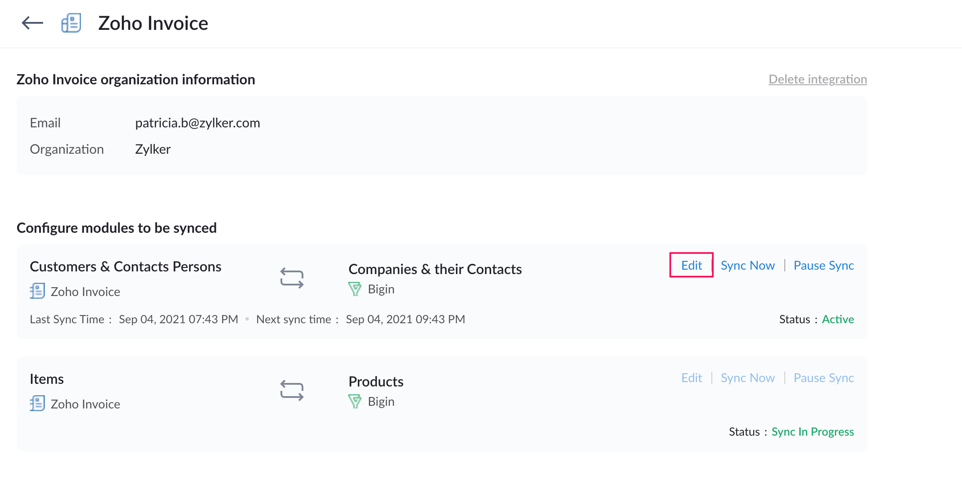Pause Sync for Customers & Contacts Persons
This screenshot has height=491, width=962.
824,265
